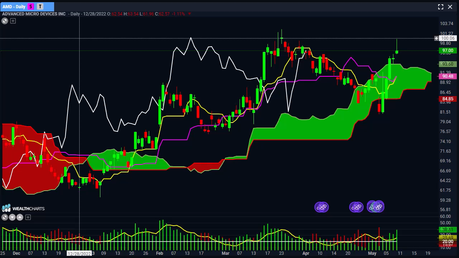Open the early-May thumbs sentiment marker
This screenshot has width=459, height=258.
375,206
